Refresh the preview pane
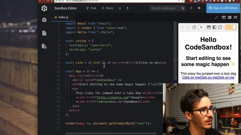The height and width of the screenshot is (135, 241). [x=194, y=27]
